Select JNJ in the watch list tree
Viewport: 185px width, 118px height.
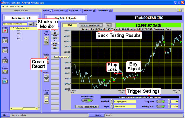pyautogui.click(x=19, y=36)
